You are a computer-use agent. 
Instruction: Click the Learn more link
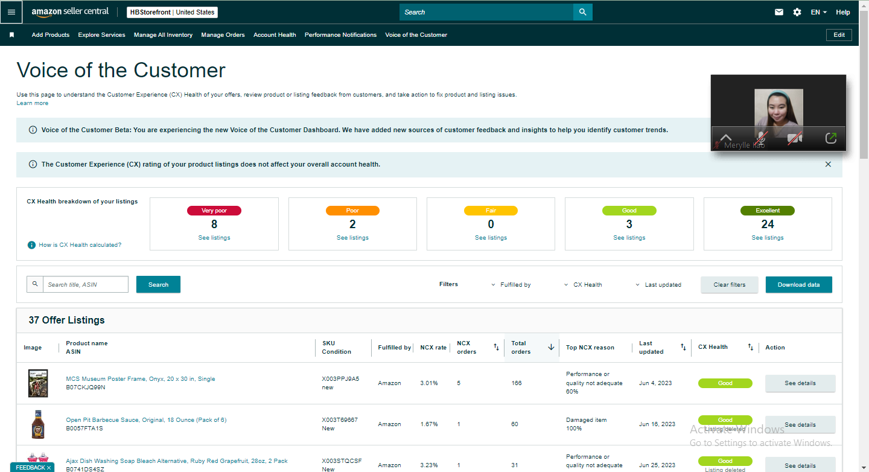point(33,103)
